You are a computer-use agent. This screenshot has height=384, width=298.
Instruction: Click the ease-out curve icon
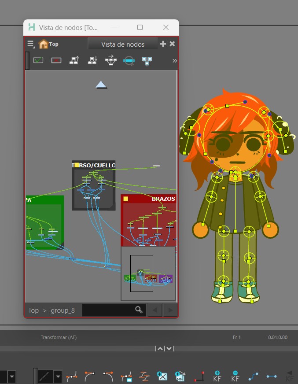tap(108, 377)
